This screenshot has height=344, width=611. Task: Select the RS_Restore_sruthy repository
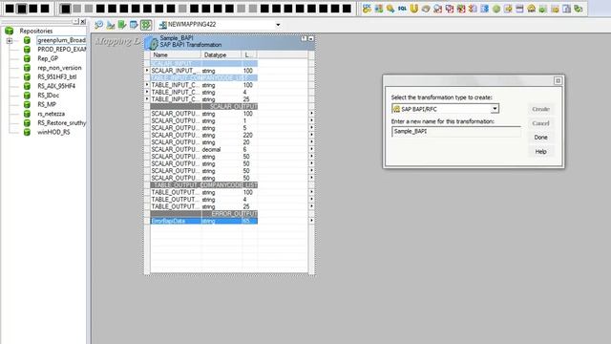tap(61, 123)
